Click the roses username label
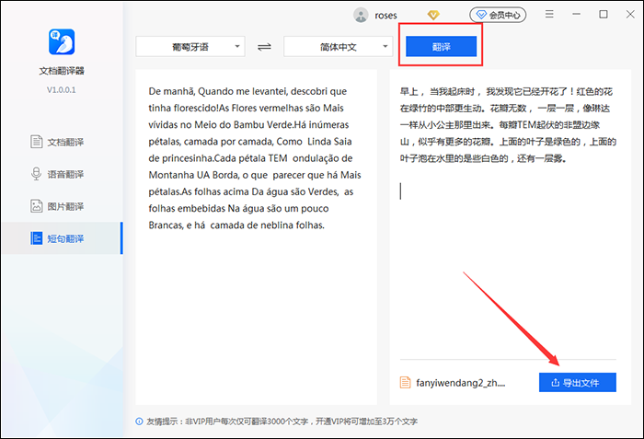 pos(386,15)
